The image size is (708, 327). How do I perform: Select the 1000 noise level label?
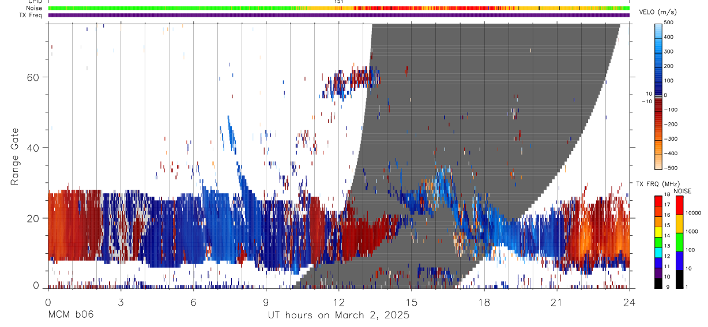(x=692, y=231)
